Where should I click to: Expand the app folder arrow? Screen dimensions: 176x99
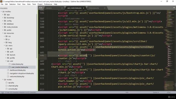click(3, 15)
